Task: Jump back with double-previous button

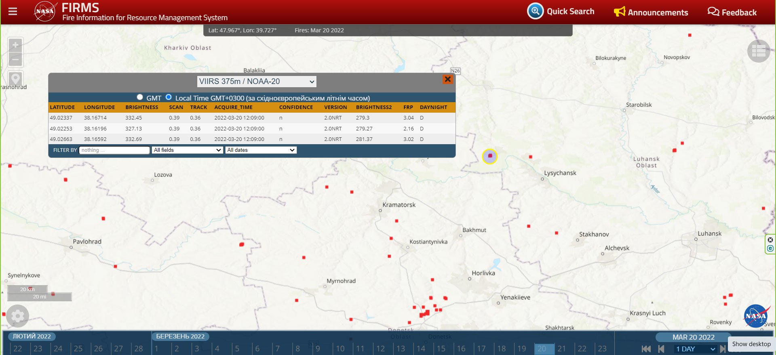Action: tap(646, 349)
